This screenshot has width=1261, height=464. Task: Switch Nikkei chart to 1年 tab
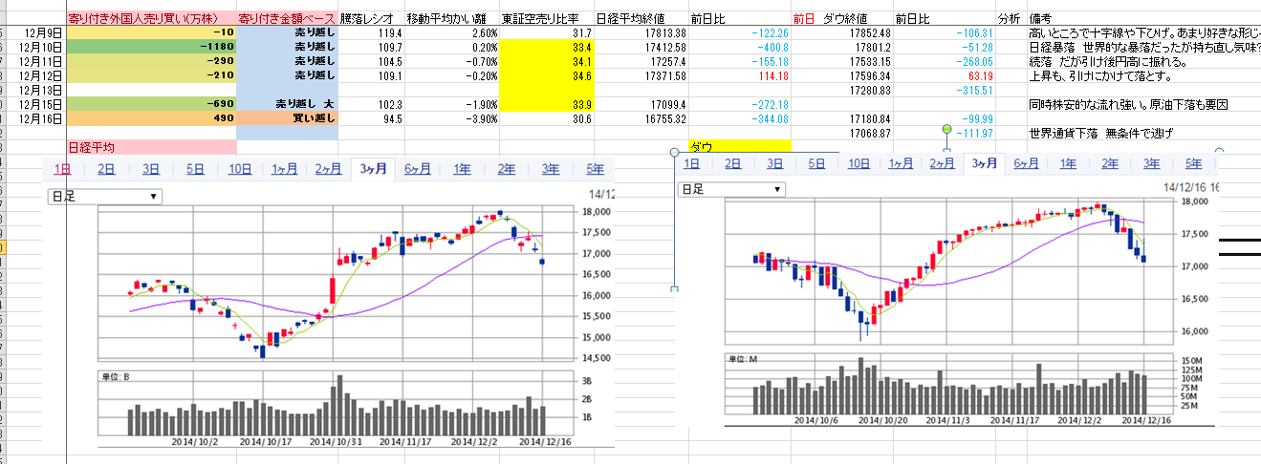[462, 170]
